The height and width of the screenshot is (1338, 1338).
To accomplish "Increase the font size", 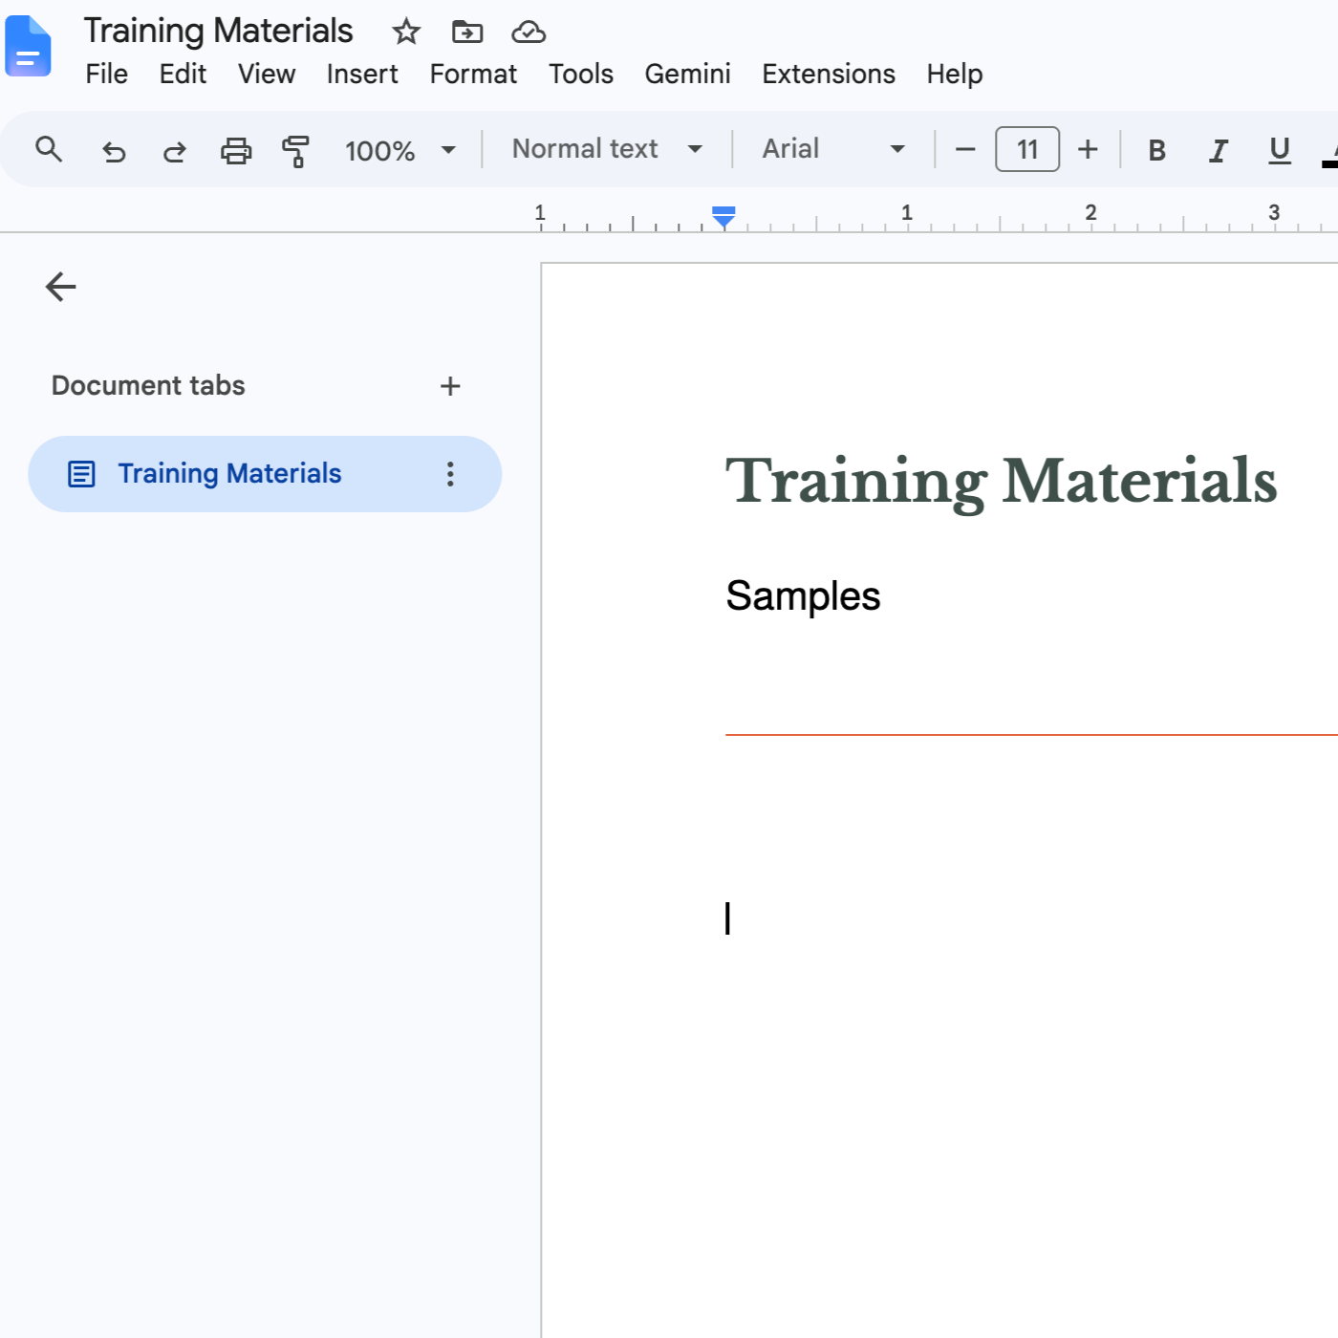I will (1088, 150).
